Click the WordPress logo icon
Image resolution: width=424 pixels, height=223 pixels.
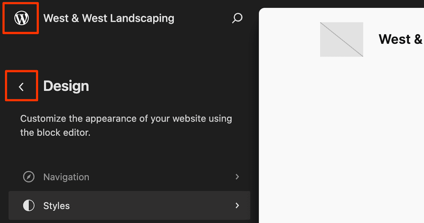pos(21,18)
